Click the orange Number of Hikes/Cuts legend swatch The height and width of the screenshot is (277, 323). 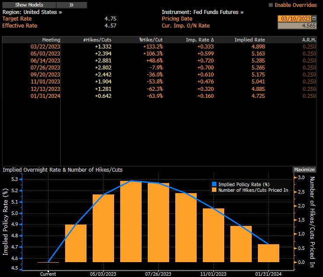pyautogui.click(x=214, y=190)
